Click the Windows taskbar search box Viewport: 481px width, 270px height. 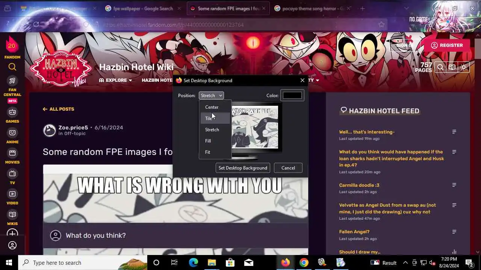point(82,262)
